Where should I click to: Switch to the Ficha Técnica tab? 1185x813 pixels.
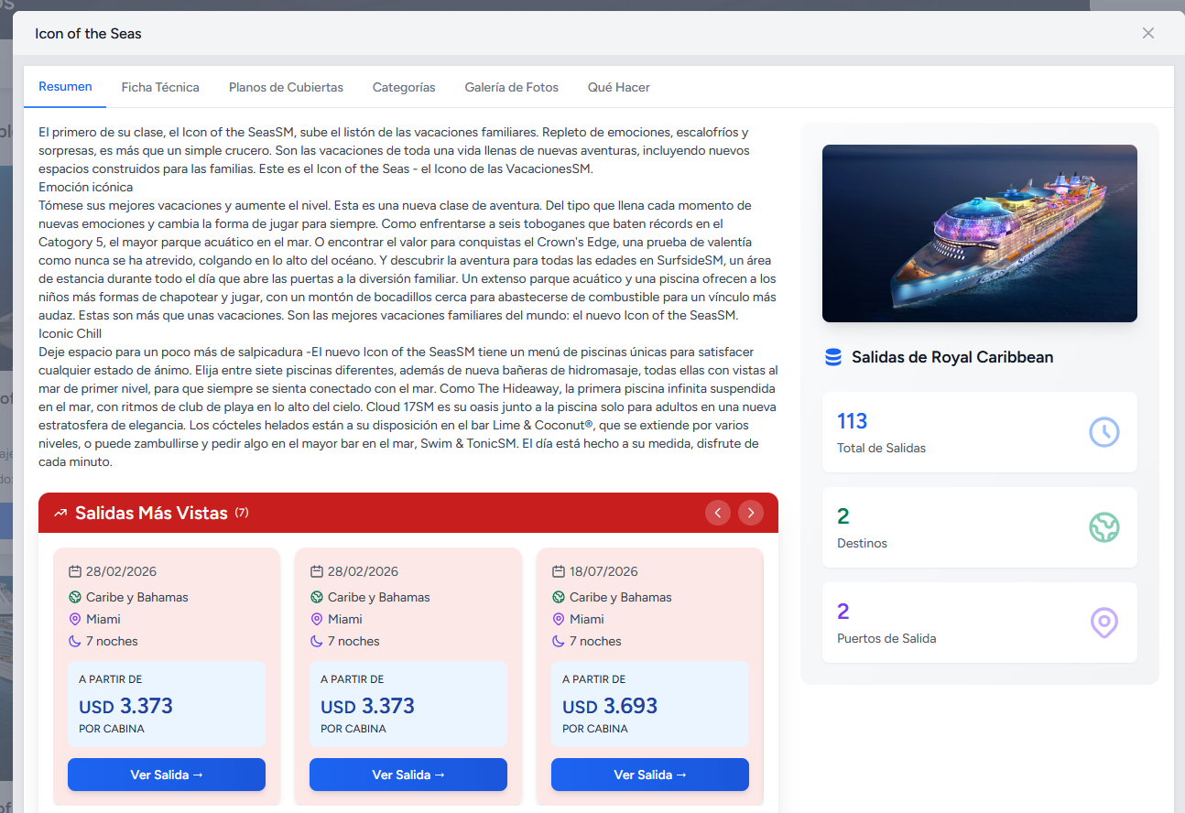tap(160, 88)
